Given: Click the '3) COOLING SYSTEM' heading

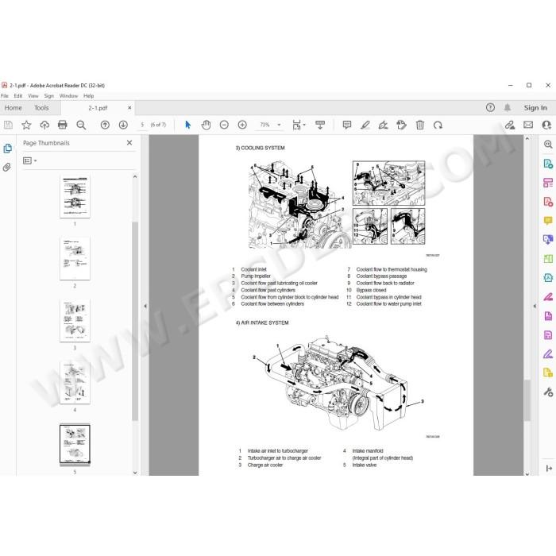Looking at the screenshot, I should (260, 148).
